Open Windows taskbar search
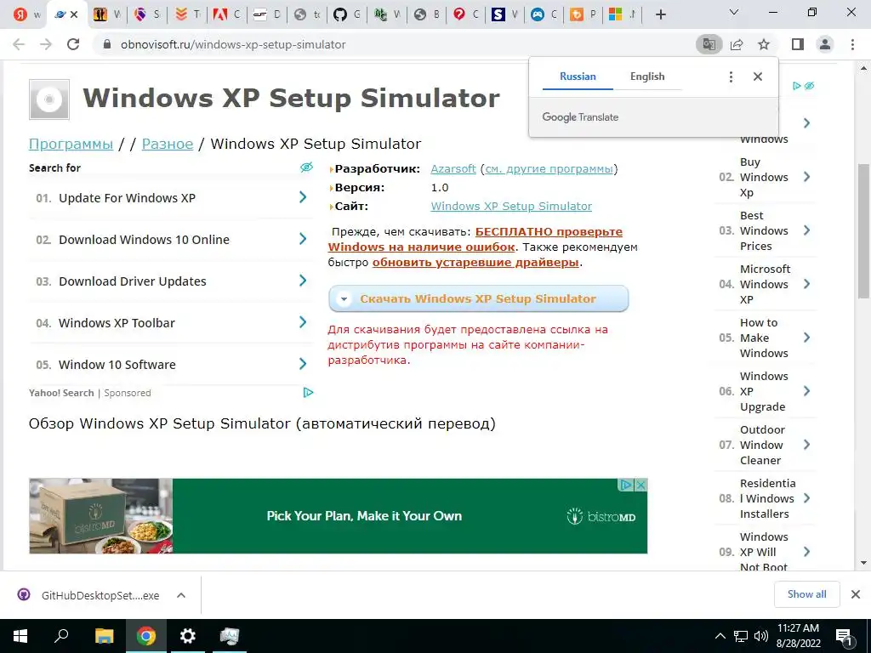Screen dimensions: 871x653 coord(61,636)
